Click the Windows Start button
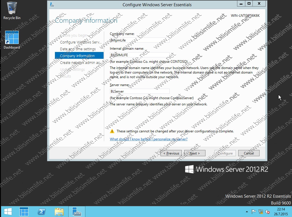The width and height of the screenshot is (292, 217). coord(8,211)
